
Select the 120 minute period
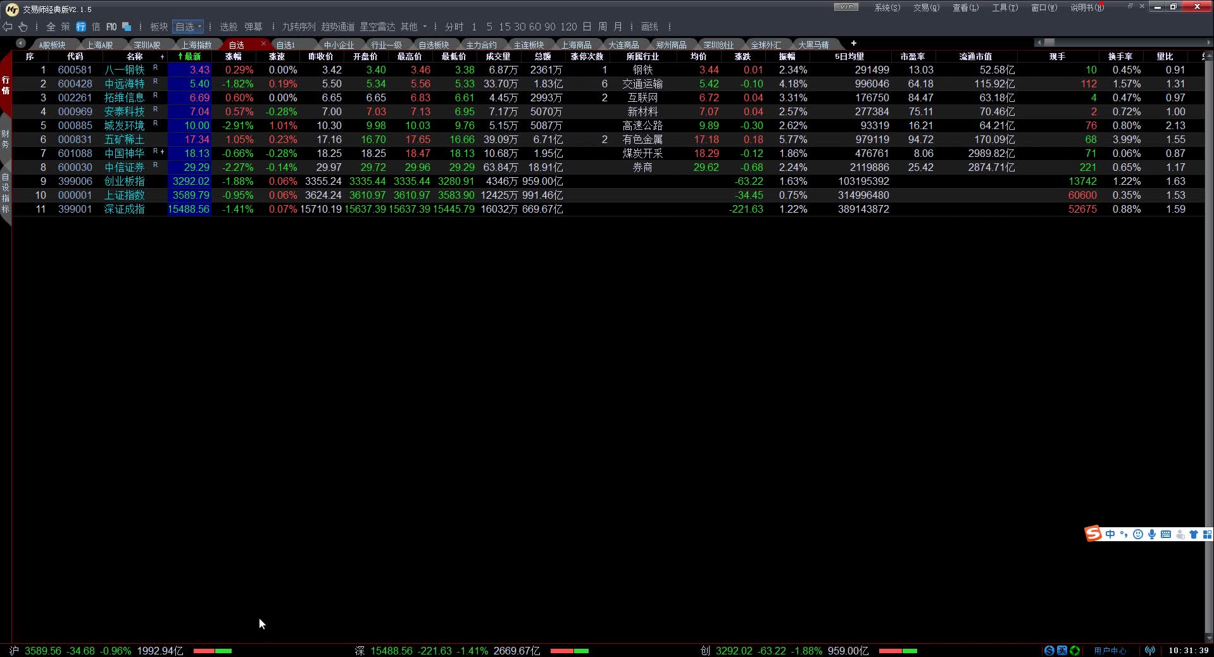(x=569, y=27)
